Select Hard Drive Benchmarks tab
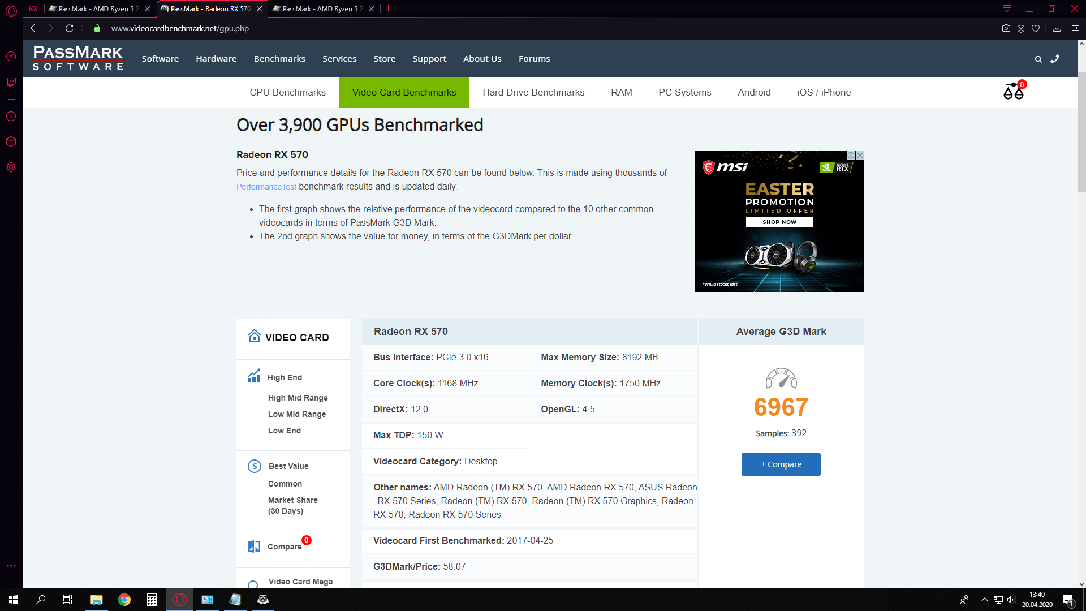 point(533,92)
